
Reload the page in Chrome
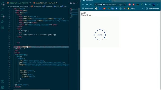click(91, 4)
